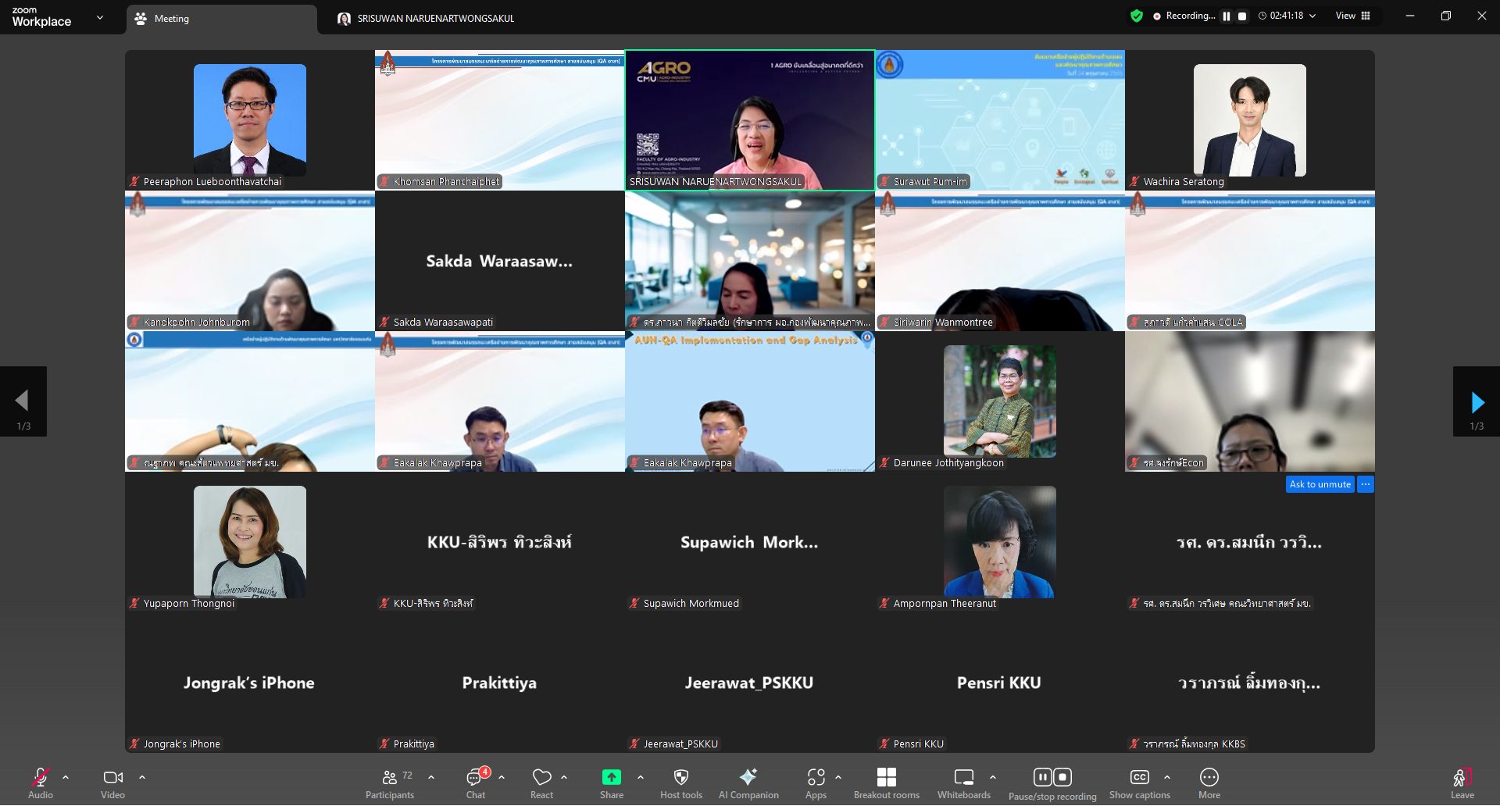1500x806 pixels.
Task: Open the Participants panel
Action: coord(390,783)
